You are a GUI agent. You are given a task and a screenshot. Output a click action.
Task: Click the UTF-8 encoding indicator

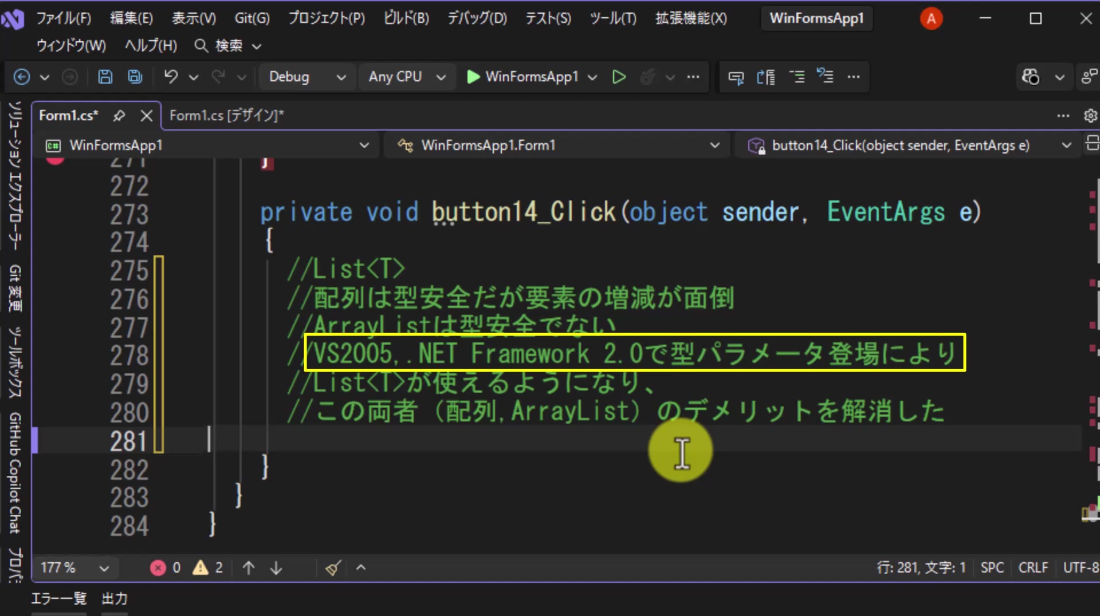(x=1081, y=567)
